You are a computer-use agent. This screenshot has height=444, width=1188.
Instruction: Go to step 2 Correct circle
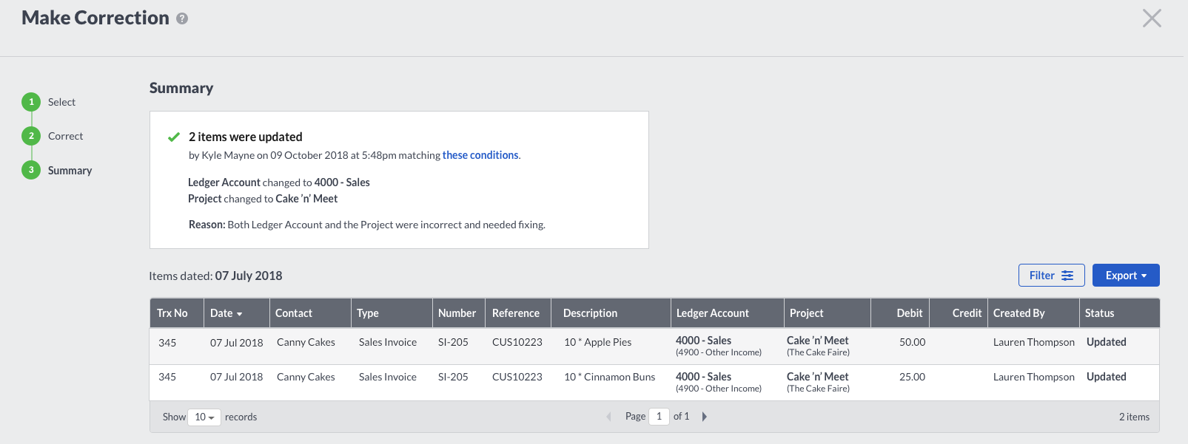[31, 136]
